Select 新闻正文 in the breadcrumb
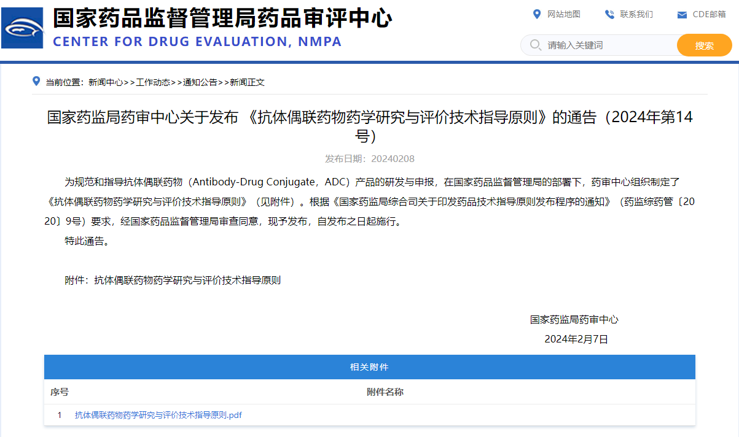 [248, 82]
